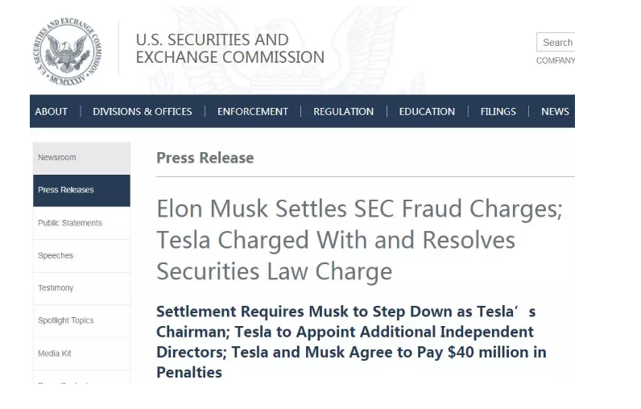Viewport: 641px width, 409px height.
Task: Select the ENFORCEMENT navigation item
Action: point(253,112)
